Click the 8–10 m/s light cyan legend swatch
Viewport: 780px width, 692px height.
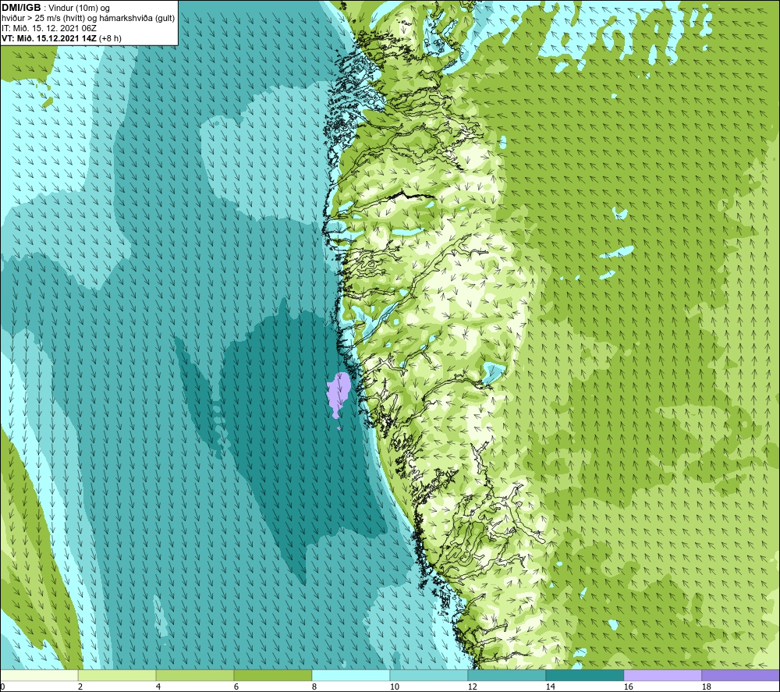point(351,675)
